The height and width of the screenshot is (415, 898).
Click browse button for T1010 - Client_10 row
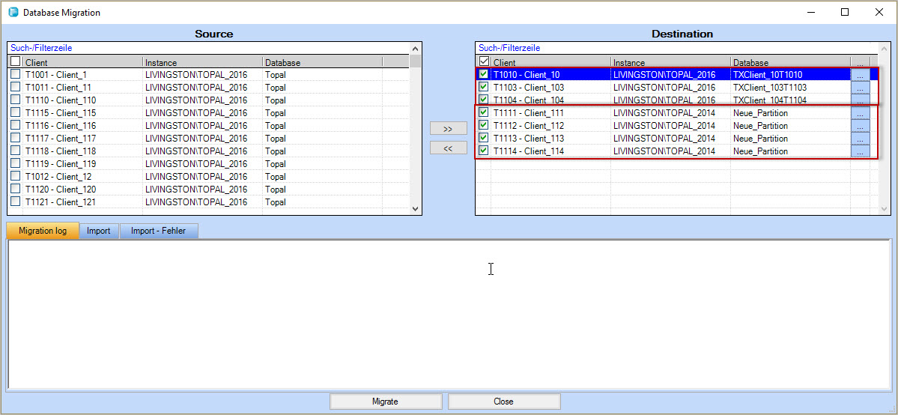(860, 75)
